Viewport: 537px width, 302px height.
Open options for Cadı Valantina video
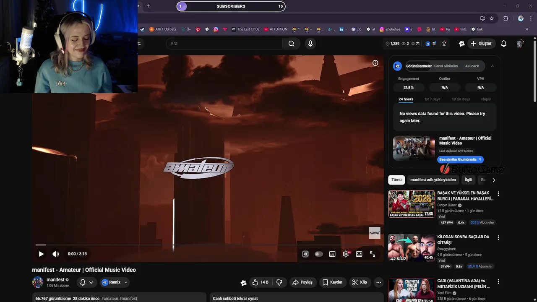[x=498, y=281]
